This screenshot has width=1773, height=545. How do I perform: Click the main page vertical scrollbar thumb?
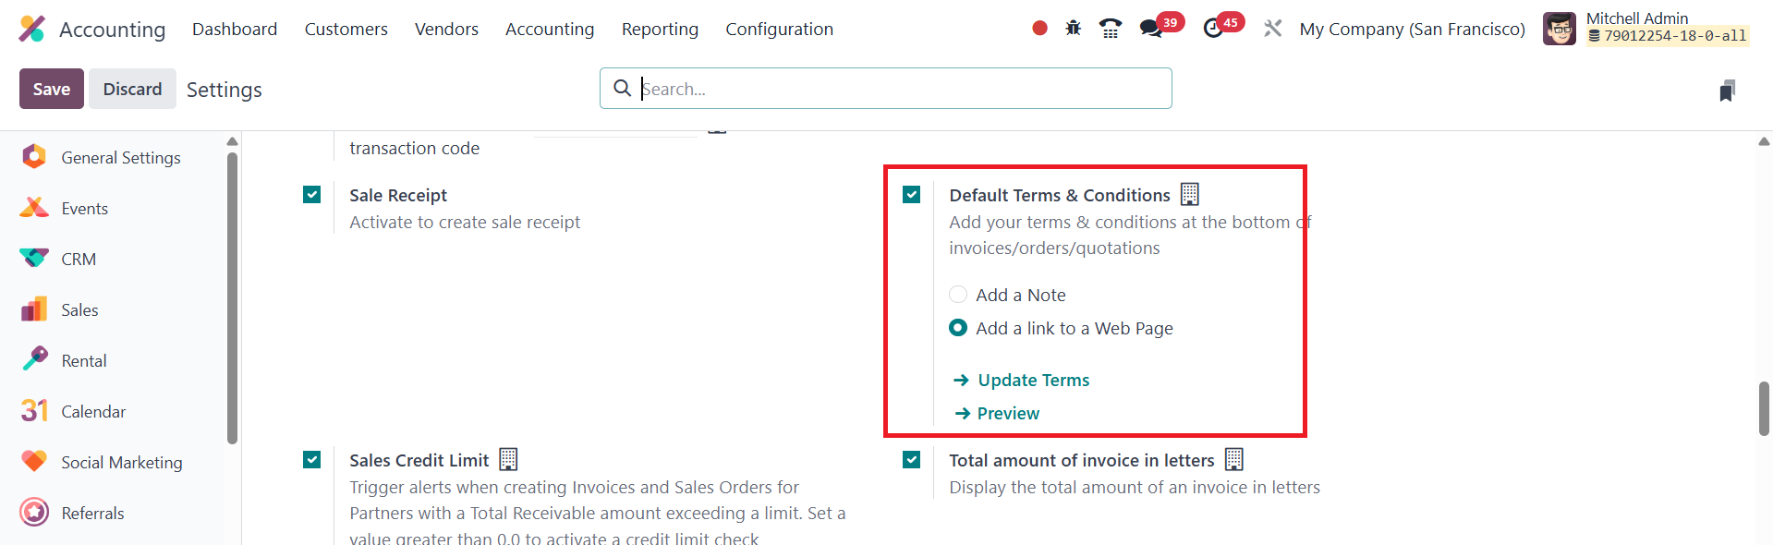(x=1764, y=407)
